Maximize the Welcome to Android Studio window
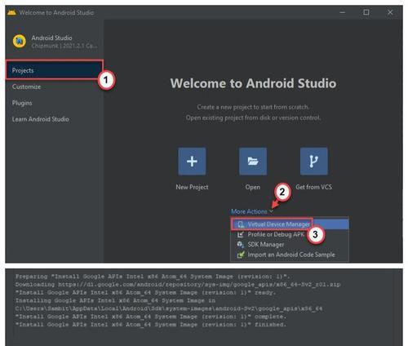408x346 pixels. 366,12
